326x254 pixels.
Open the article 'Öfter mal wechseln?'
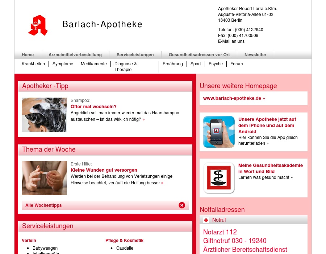[x=93, y=107]
